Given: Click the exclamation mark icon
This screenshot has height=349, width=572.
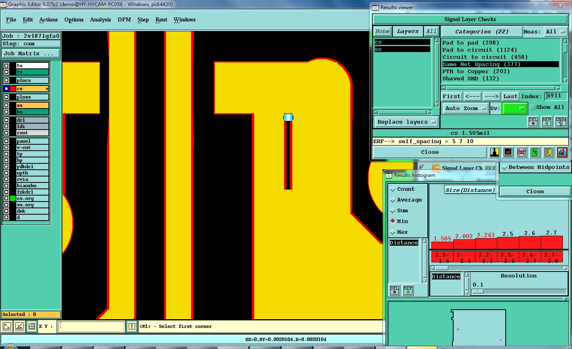Looking at the screenshot, I should coord(132,326).
